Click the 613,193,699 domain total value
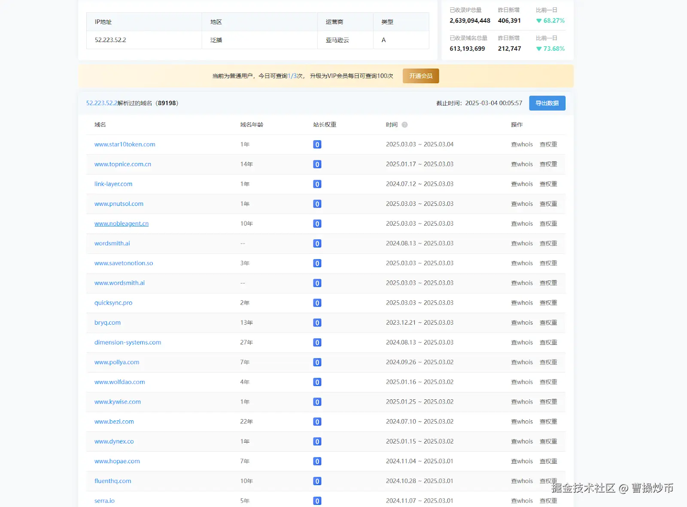This screenshot has height=507, width=687. (x=467, y=48)
